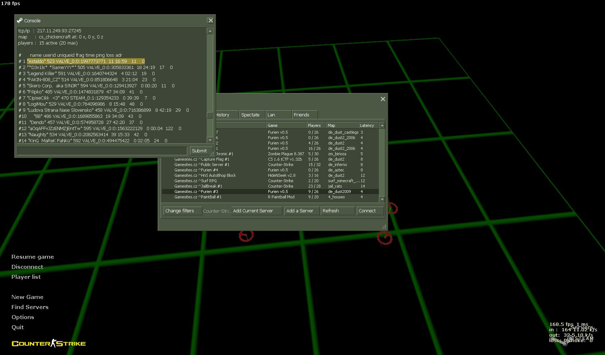Viewport: 605px width, 355px height.
Task: Sort servers by Map column
Action: 342,125
